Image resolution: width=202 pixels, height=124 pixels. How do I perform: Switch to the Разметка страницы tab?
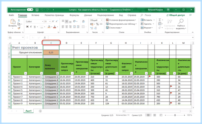(54, 15)
